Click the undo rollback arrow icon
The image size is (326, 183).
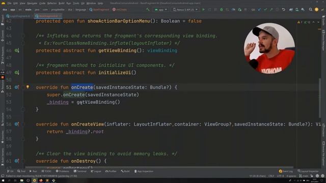[x=284, y=10]
